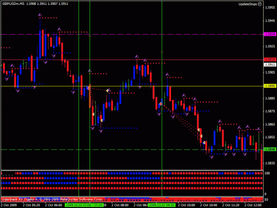Click the 2 Oct 08:00 time axis label
This screenshot has height=208, width=277.
pos(120,205)
